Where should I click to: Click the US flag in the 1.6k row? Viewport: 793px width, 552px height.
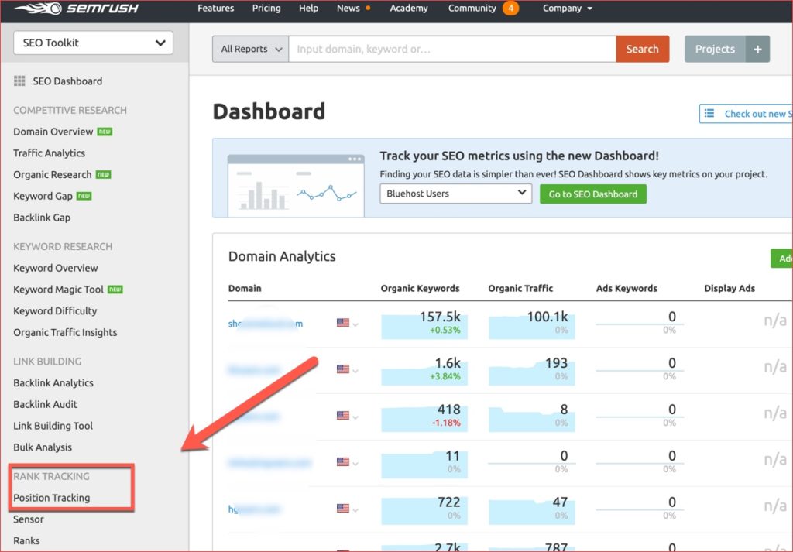(x=343, y=369)
